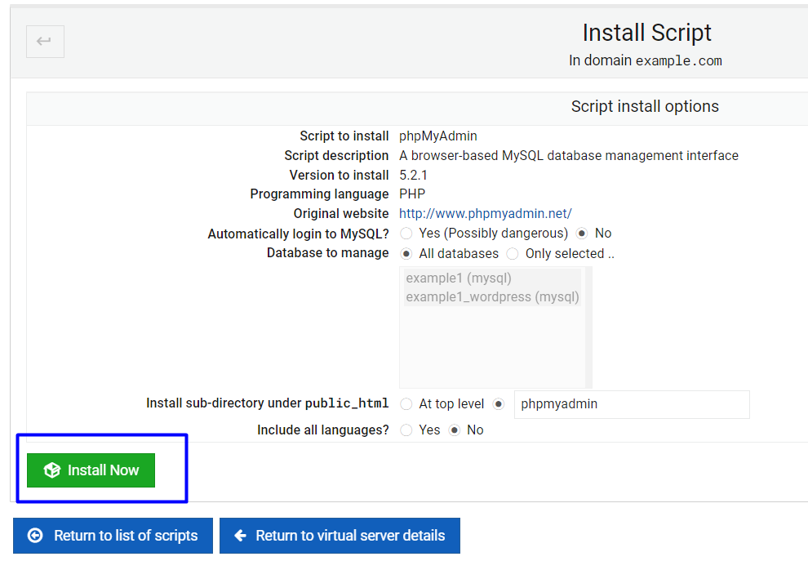Click the PHP programming language value

tap(412, 194)
